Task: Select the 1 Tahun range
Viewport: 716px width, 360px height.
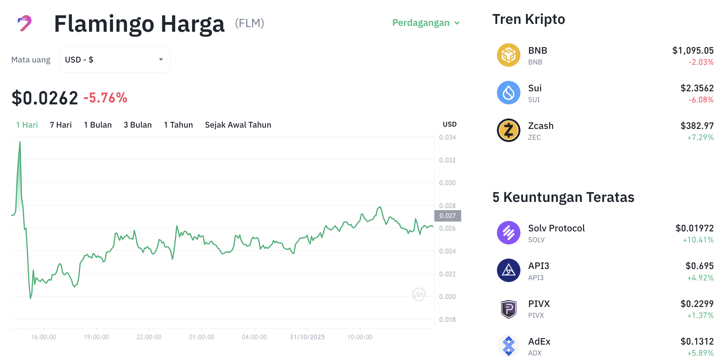Action: [178, 125]
